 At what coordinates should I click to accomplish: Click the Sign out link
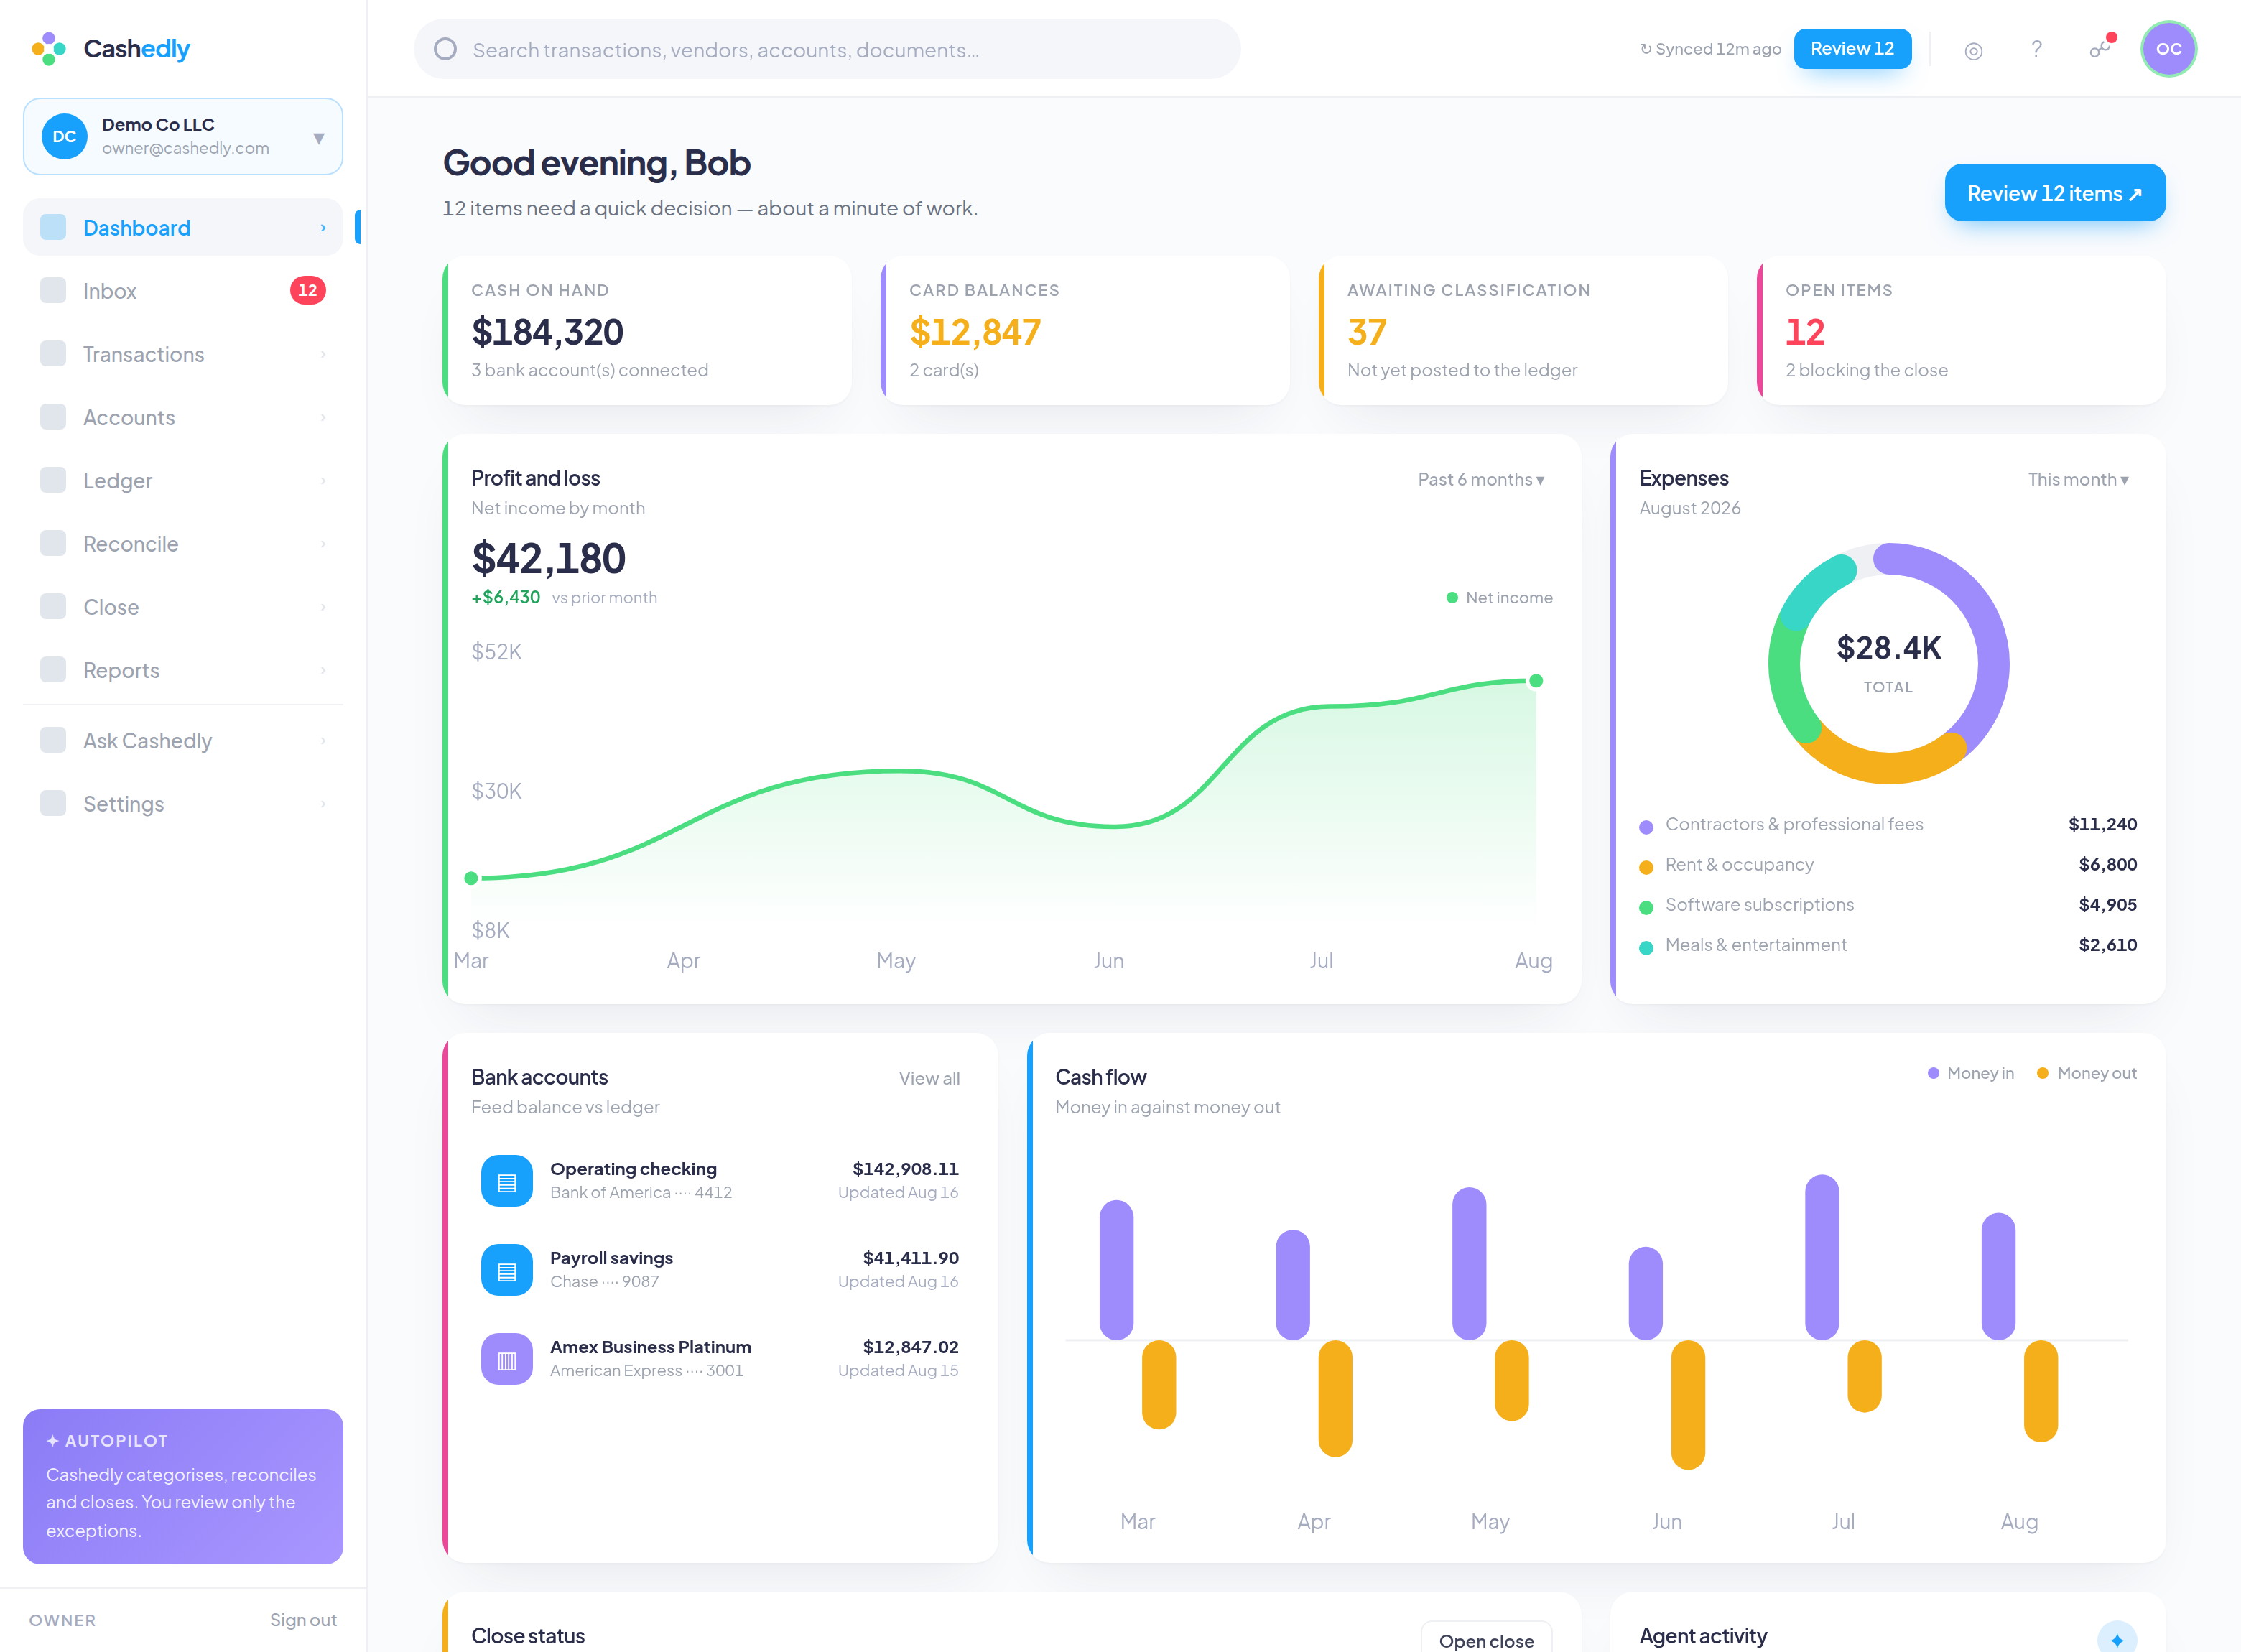click(x=303, y=1619)
